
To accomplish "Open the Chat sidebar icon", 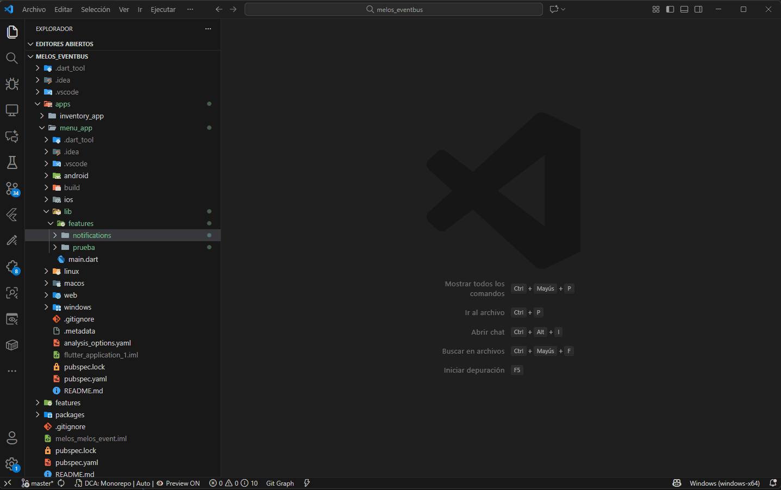I will 12,136.
